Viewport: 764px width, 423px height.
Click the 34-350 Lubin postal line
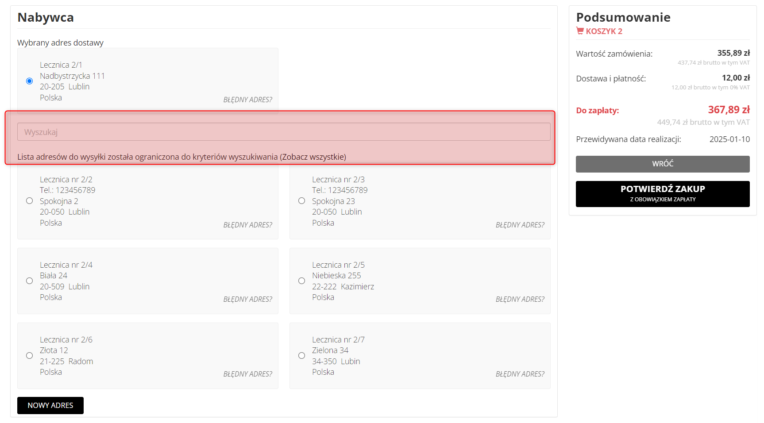pos(336,361)
